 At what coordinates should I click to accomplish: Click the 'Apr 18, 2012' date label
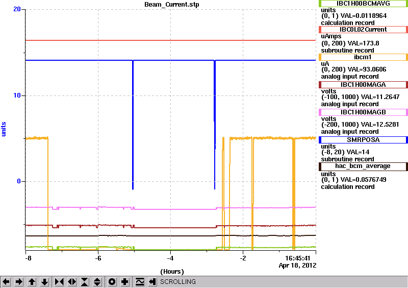pyautogui.click(x=298, y=266)
